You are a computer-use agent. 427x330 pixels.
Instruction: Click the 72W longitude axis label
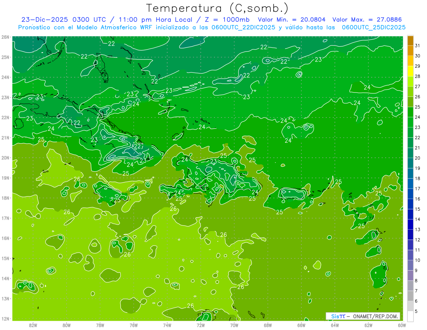(x=201, y=325)
